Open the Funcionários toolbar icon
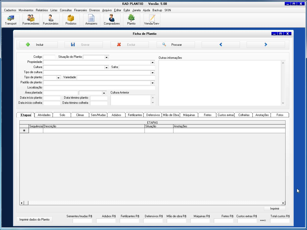The height and width of the screenshot is (230, 307). pos(51,20)
